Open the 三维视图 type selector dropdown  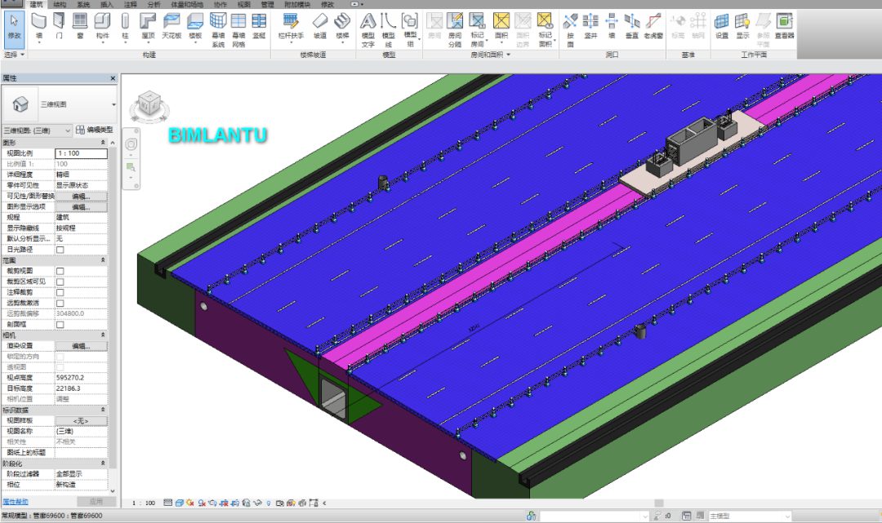pyautogui.click(x=114, y=104)
